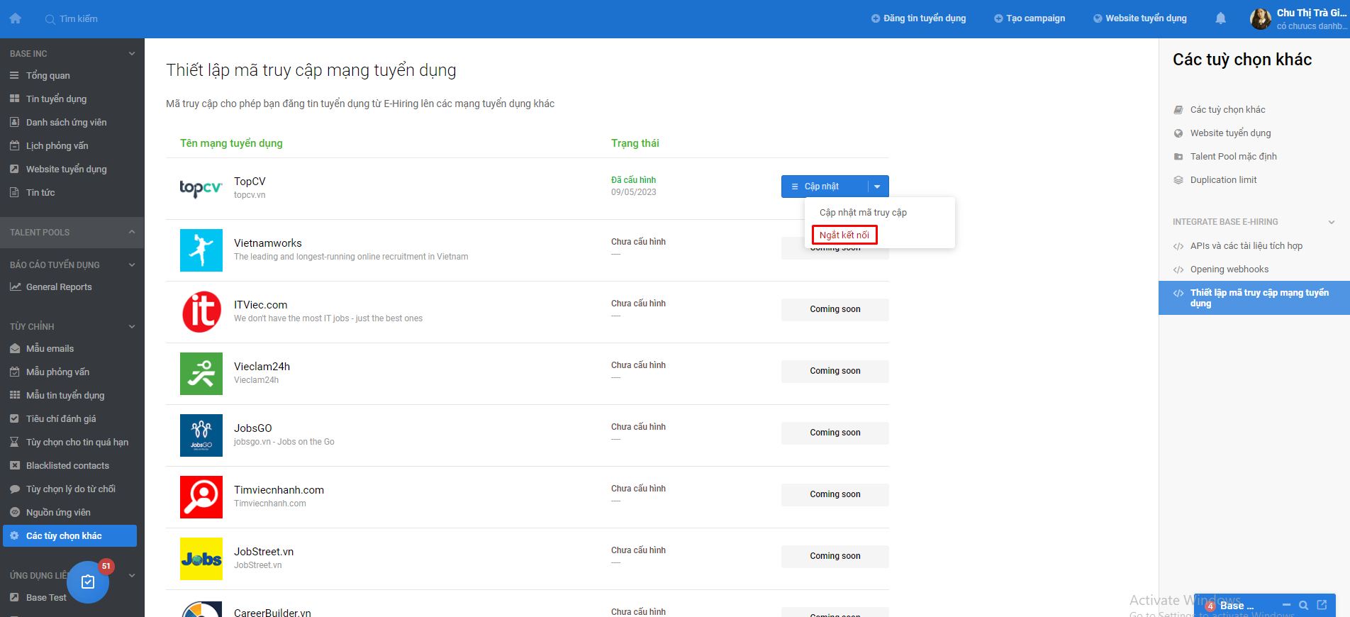Click the Cập nhật button for TopCV
The width and height of the screenshot is (1350, 617).
pos(825,187)
